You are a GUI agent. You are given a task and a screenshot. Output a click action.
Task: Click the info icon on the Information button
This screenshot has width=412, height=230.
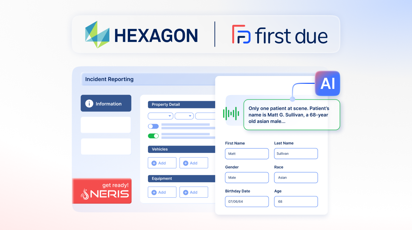[x=88, y=103]
